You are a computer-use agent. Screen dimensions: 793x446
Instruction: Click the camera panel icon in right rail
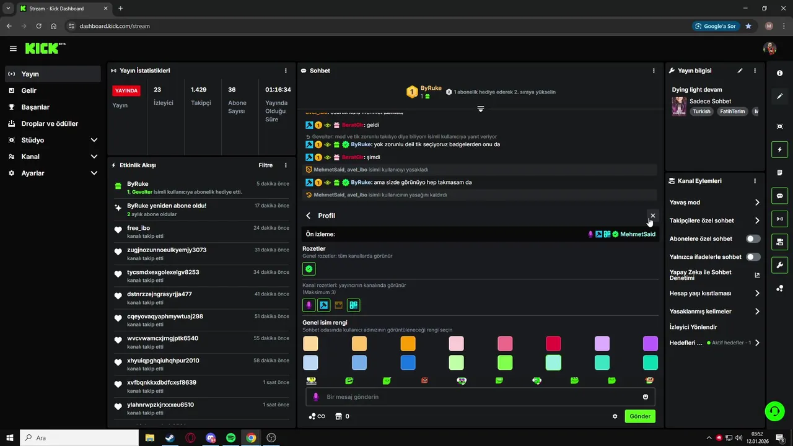coord(779,242)
